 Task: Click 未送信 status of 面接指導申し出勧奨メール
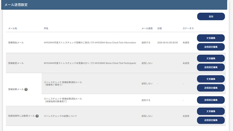[x=186, y=116]
